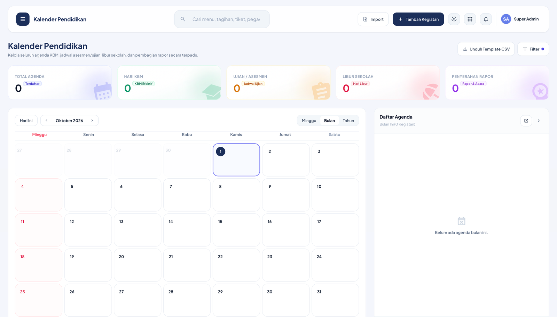Select day 10 on the calendar
Viewport: 557px width, 317px height.
335,195
